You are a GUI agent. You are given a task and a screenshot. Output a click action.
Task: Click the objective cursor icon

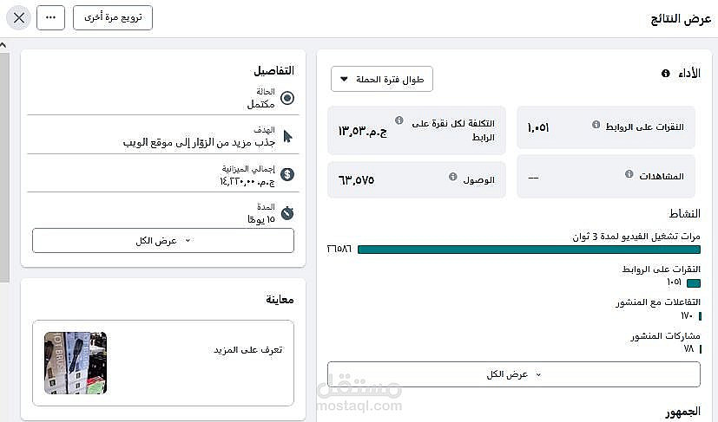click(287, 135)
